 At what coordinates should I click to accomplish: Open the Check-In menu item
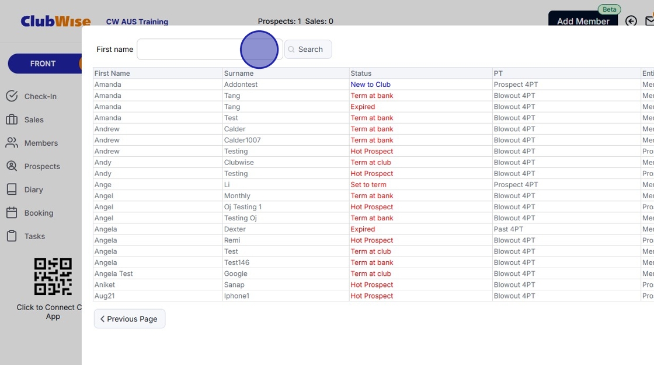click(x=40, y=96)
